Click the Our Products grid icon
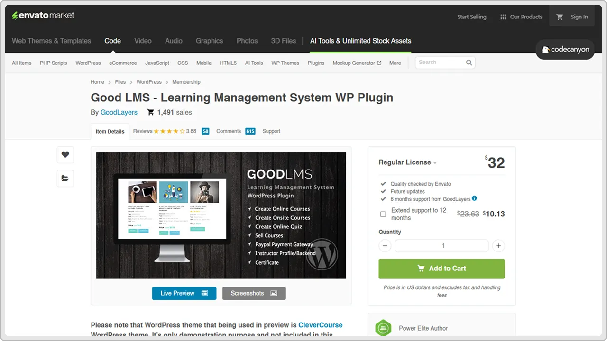The image size is (607, 341). pyautogui.click(x=503, y=17)
